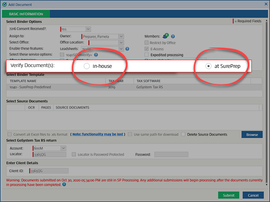Click the help icon beside Members
The image size is (270, 202).
point(173,37)
